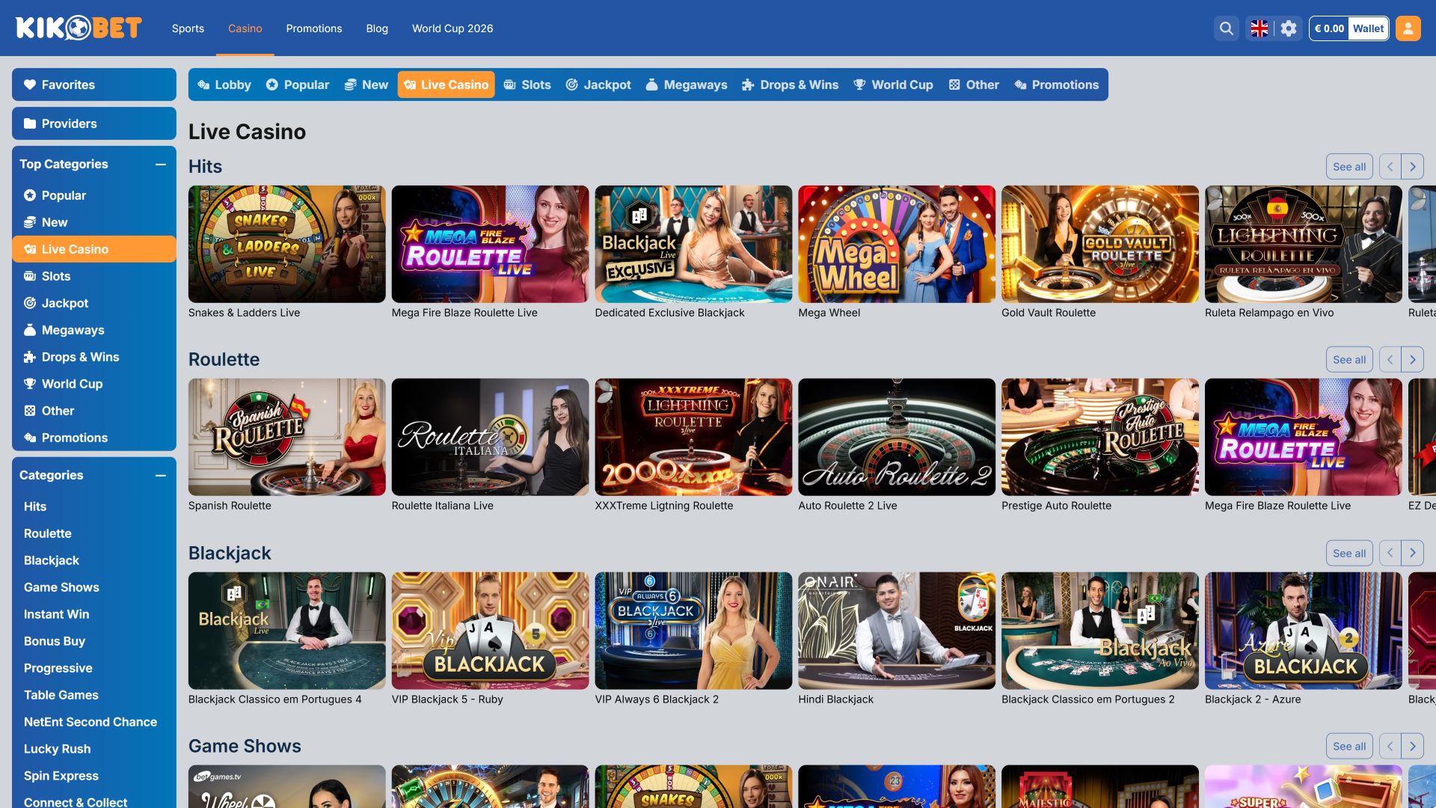Viewport: 1436px width, 808px height.
Task: Open the Blog page
Action: pyautogui.click(x=377, y=28)
